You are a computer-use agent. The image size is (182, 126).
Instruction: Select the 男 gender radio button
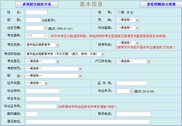[x=119, y=12]
